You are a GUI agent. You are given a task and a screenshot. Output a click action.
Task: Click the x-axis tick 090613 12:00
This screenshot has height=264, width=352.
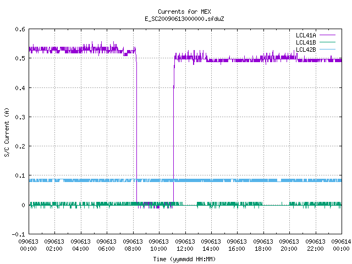185,245
